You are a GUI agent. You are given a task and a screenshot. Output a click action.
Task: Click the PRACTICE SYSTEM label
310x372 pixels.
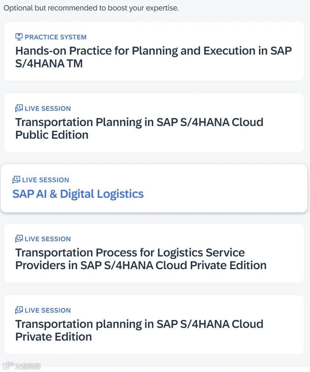[x=56, y=37]
